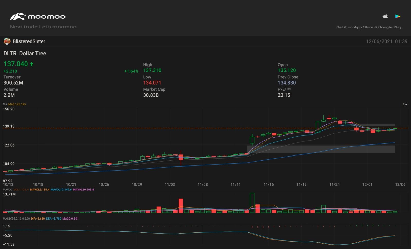Open the Apple App Store icon
This screenshot has height=249, width=411.
pos(385,16)
